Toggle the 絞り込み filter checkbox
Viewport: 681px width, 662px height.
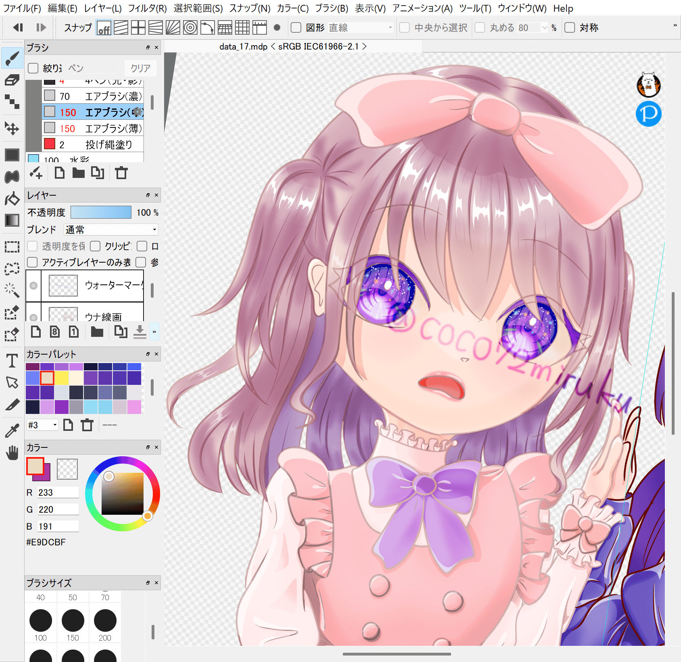pos(33,68)
